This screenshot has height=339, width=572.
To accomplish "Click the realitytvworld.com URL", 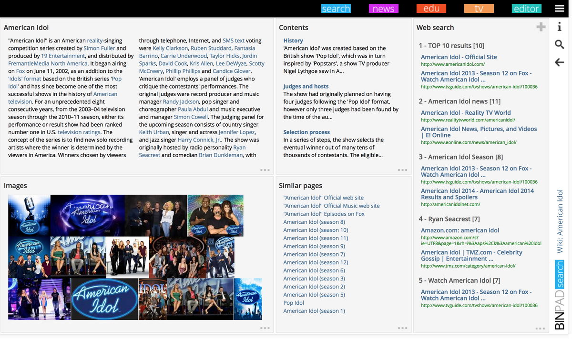I will click(x=468, y=120).
